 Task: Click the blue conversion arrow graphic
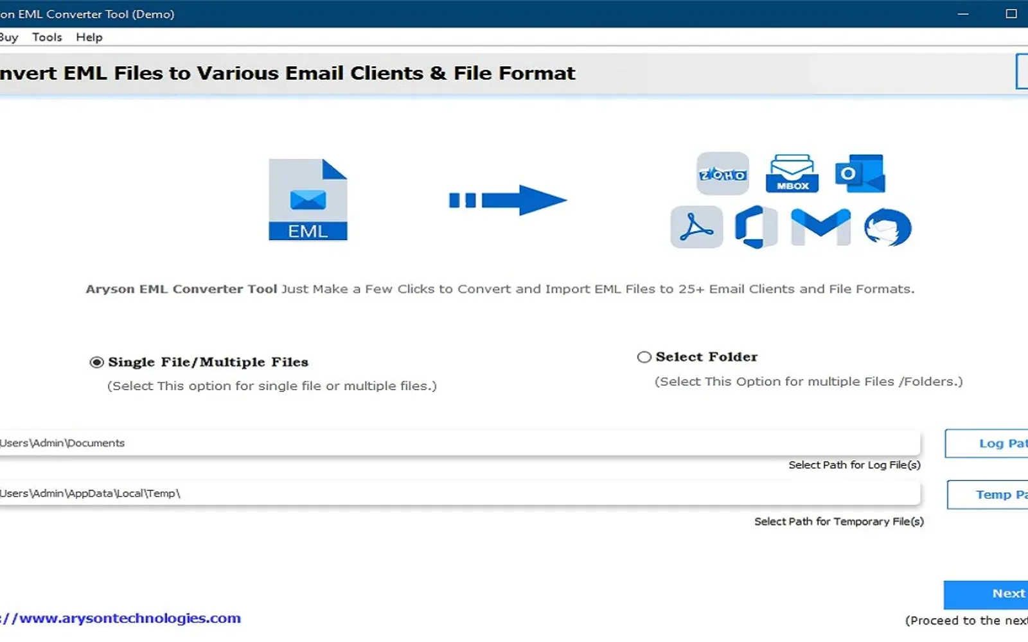[x=508, y=200]
